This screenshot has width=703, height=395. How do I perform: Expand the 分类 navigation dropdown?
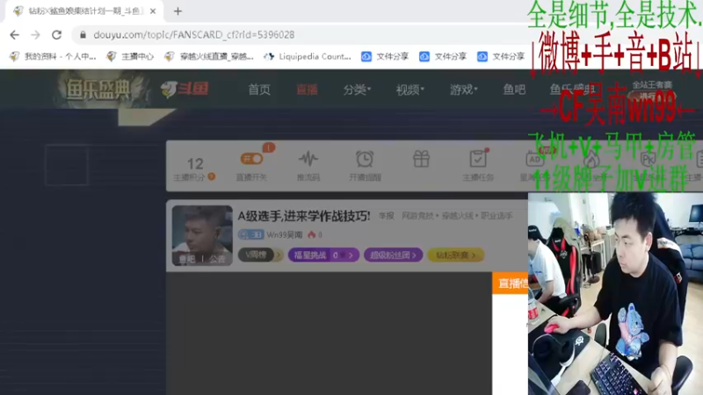pyautogui.click(x=357, y=90)
